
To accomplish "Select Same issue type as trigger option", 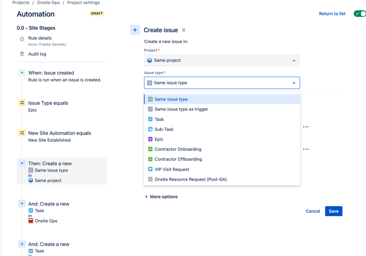I will point(222,109).
